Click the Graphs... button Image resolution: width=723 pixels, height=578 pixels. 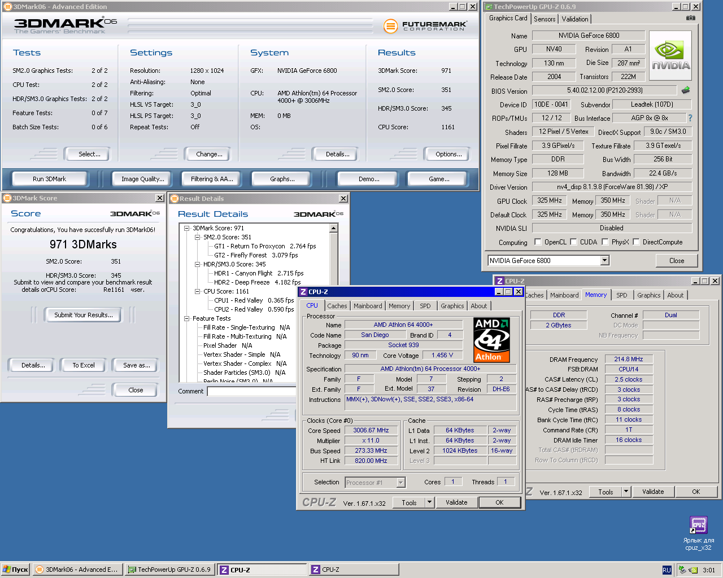[282, 179]
